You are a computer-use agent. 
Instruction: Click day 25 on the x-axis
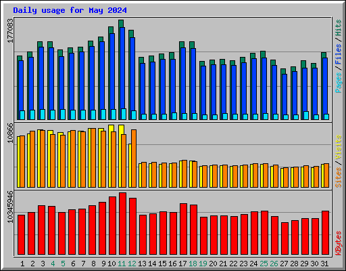tap(264, 264)
